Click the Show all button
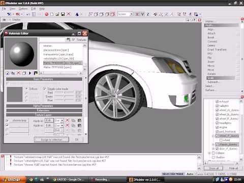This screenshot has width=244, height=183. (213, 168)
